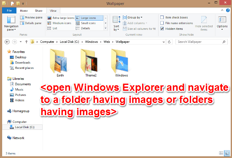Enable File name extensions
This screenshot has height=158, width=232.
(162, 23)
